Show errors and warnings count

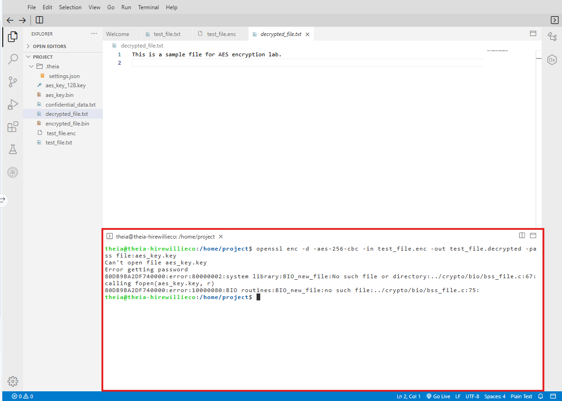(22, 396)
